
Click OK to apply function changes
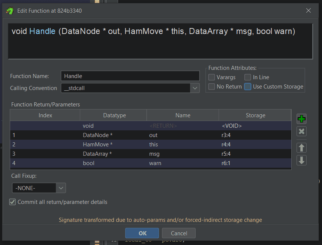[142, 233]
